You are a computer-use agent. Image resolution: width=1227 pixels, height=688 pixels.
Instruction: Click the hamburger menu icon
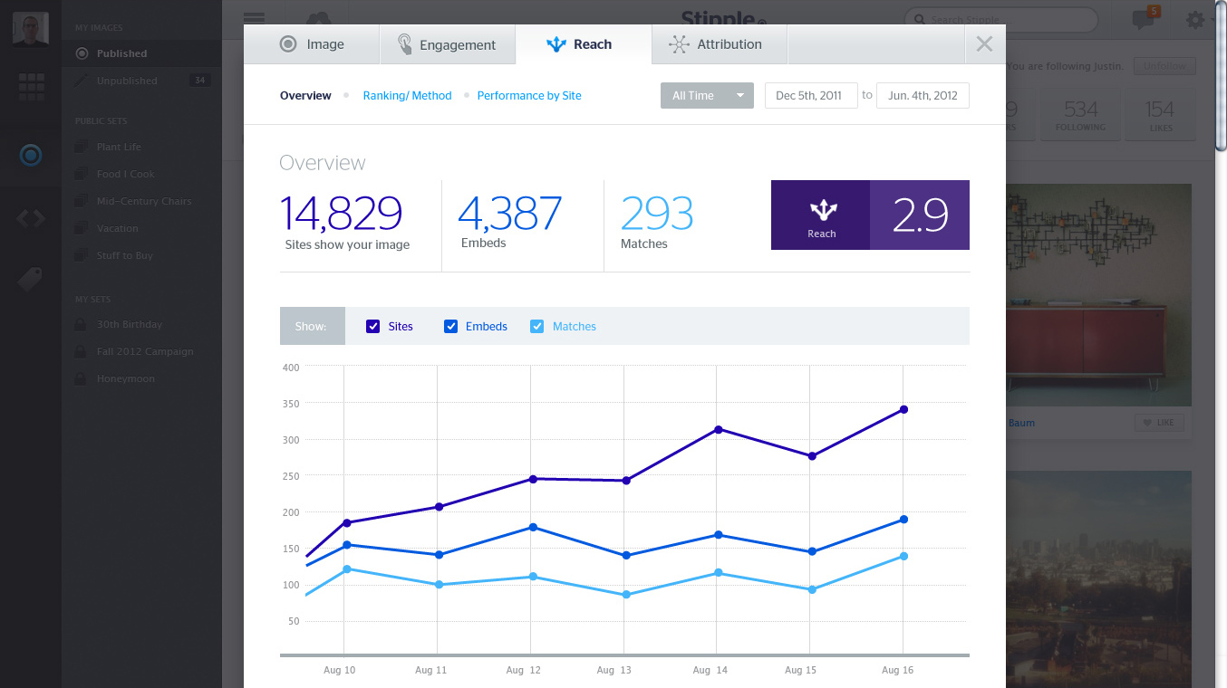click(x=255, y=18)
